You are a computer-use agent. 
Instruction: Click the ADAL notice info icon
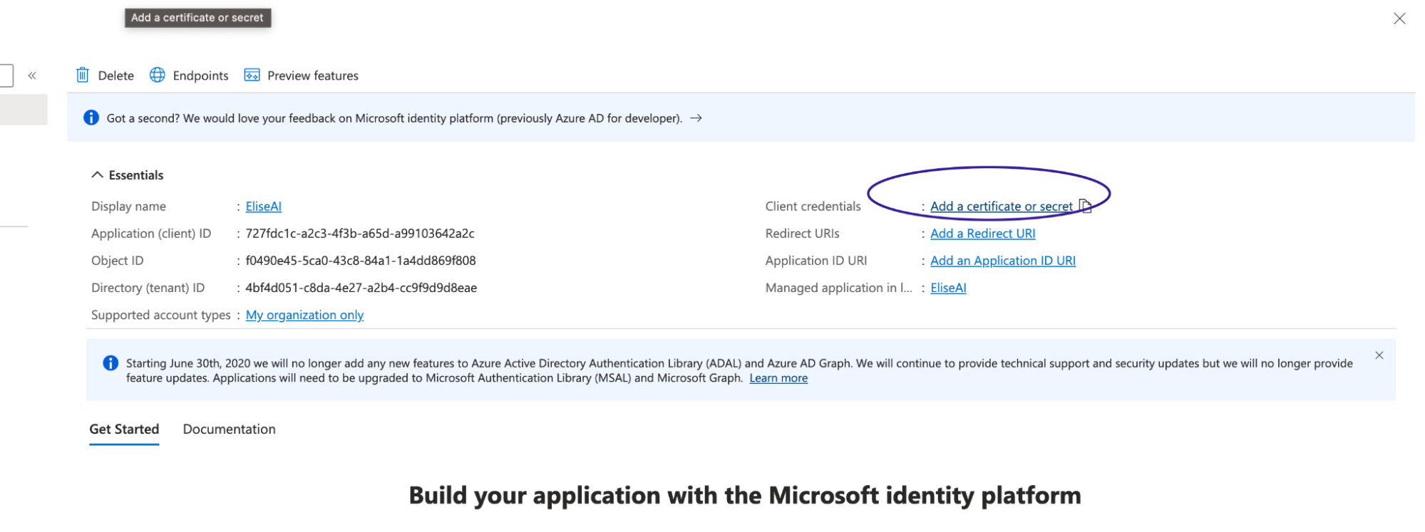pos(110,363)
